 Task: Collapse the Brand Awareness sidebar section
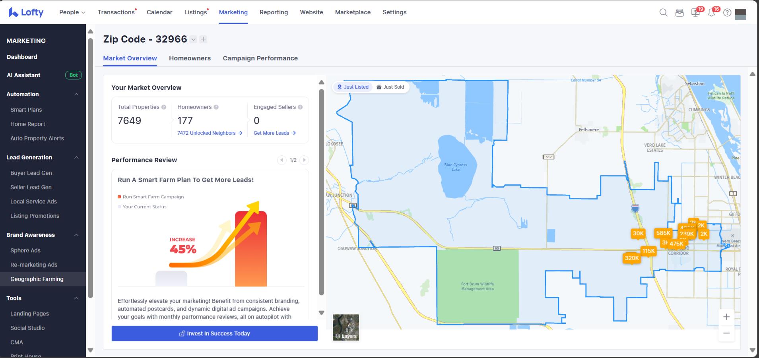coord(76,235)
